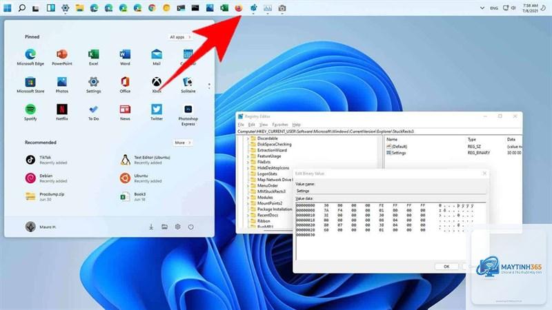
Task: Expand the FeatureUsage registry key
Action: [x=248, y=156]
